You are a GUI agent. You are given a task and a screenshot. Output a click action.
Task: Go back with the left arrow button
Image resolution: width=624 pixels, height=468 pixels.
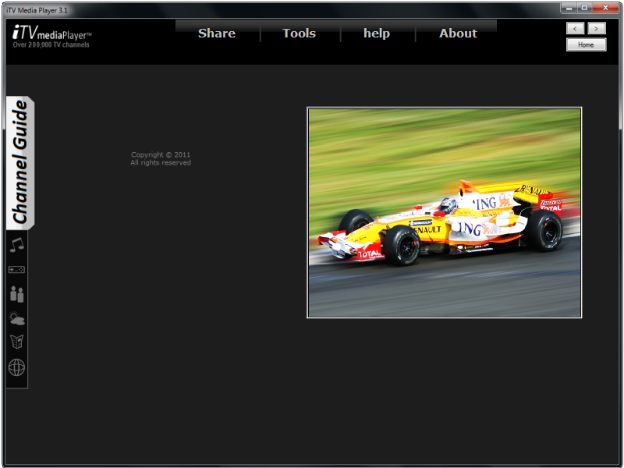[575, 28]
